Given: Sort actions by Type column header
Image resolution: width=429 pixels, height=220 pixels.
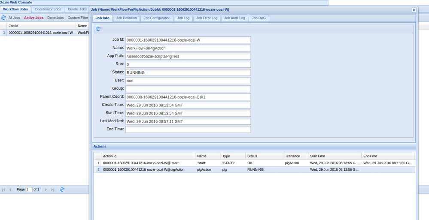Looking at the screenshot, I should (x=233, y=156).
